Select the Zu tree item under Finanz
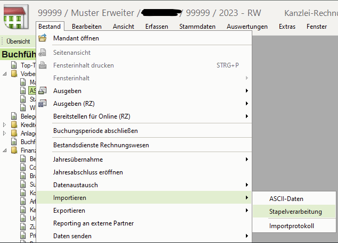This screenshot has height=243, width=338. click(33, 227)
